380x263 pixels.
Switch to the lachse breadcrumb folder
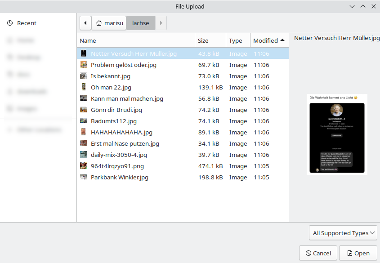pos(141,23)
